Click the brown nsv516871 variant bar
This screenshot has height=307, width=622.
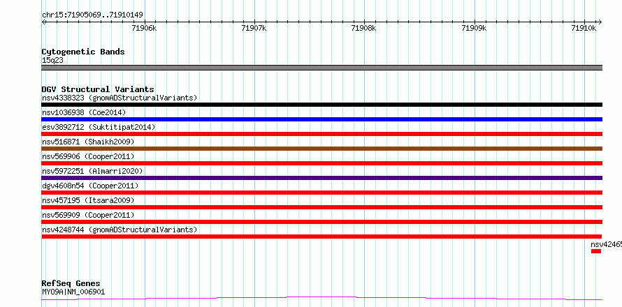coord(322,149)
